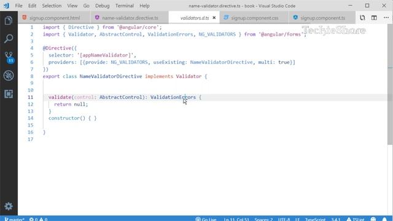Click 'constructor() { }' on line 14

click(x=72, y=118)
